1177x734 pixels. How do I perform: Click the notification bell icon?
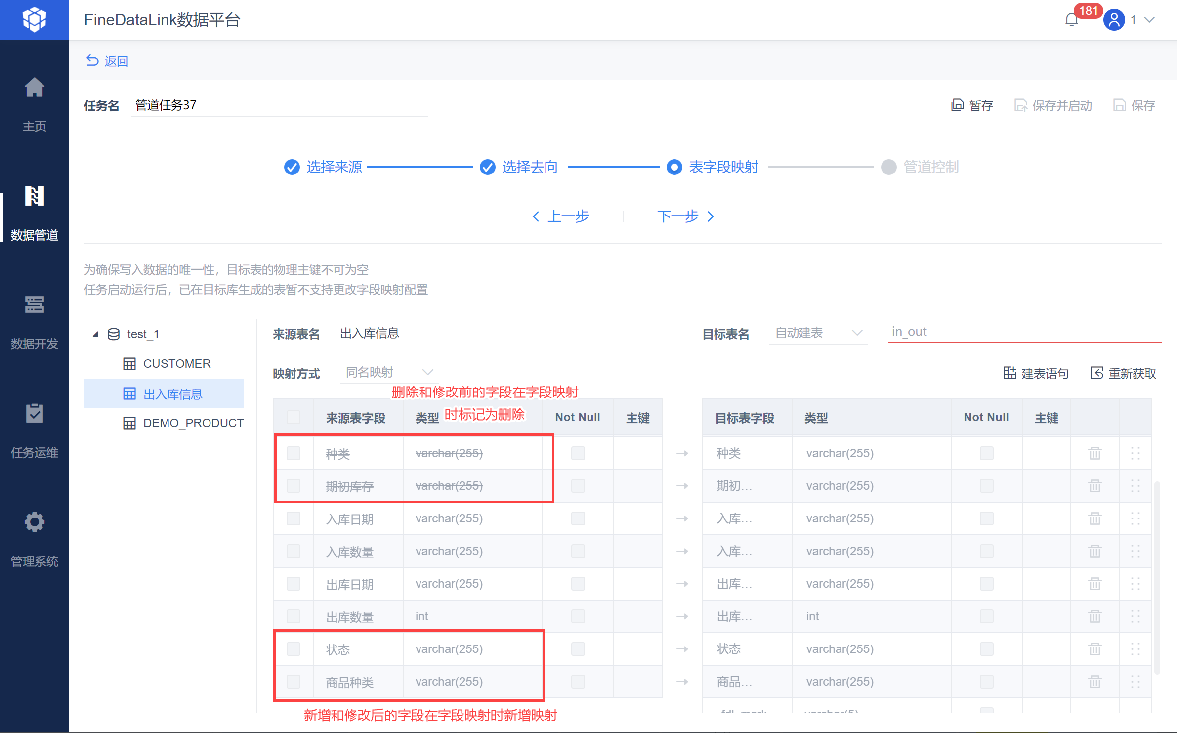coord(1071,20)
